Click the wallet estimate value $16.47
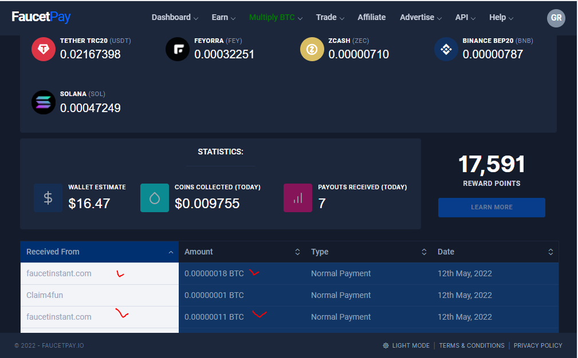Viewport: 578px width, 358px height. 89,204
